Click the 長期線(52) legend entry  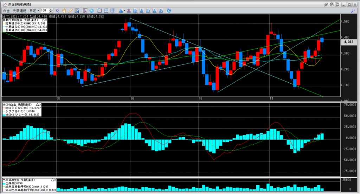point(25,30)
